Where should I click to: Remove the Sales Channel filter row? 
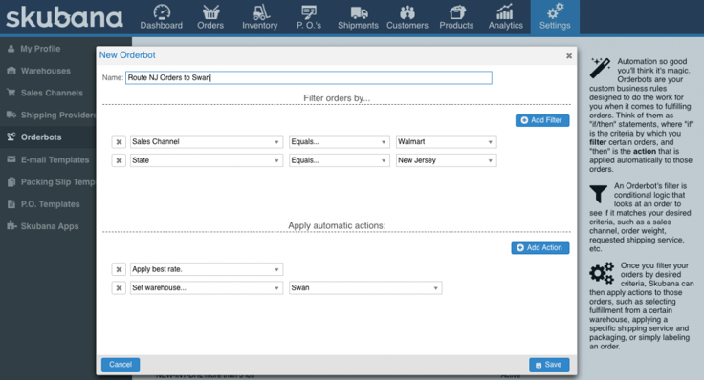pos(119,142)
